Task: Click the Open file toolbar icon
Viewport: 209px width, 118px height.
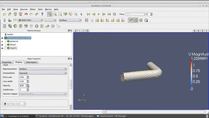Action: pyautogui.click(x=5, y=14)
